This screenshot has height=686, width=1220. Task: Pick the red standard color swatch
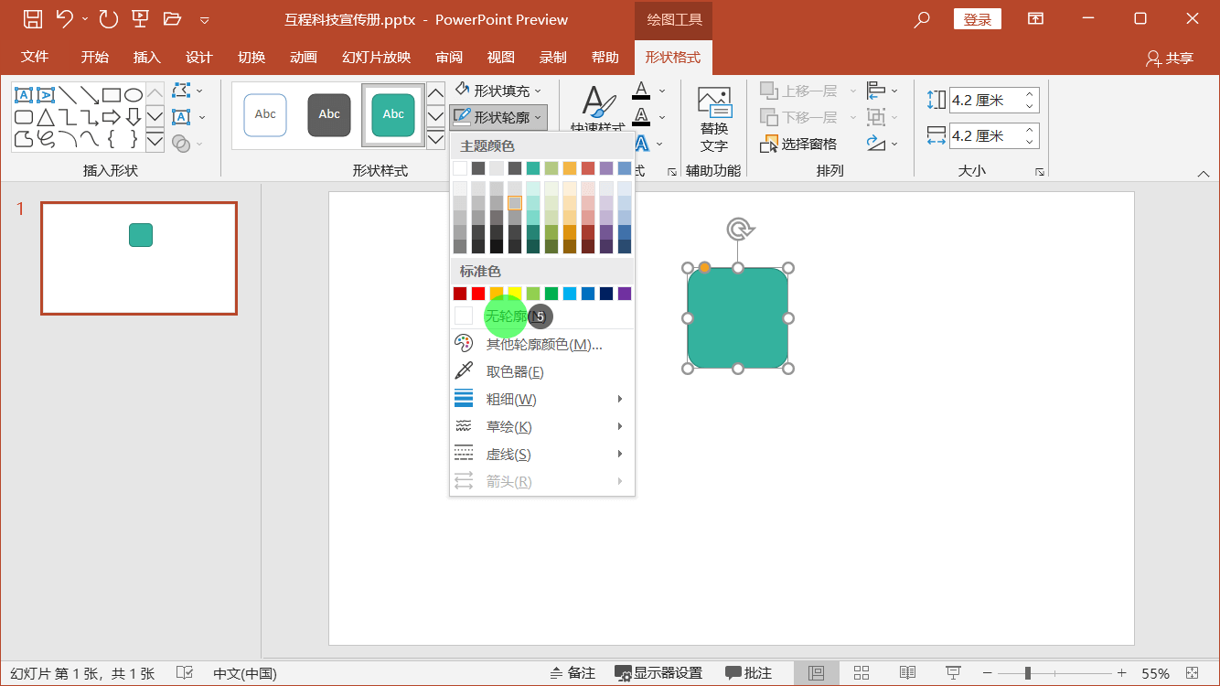pos(478,294)
